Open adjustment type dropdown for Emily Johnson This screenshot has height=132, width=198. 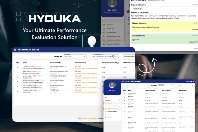[182, 111]
